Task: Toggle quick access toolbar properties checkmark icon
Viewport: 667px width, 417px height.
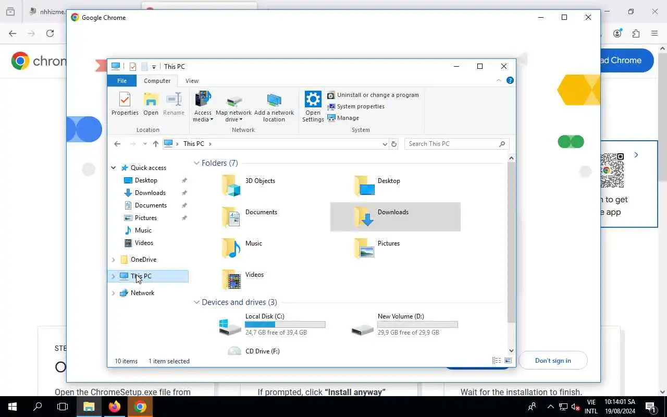Action: [x=133, y=67]
